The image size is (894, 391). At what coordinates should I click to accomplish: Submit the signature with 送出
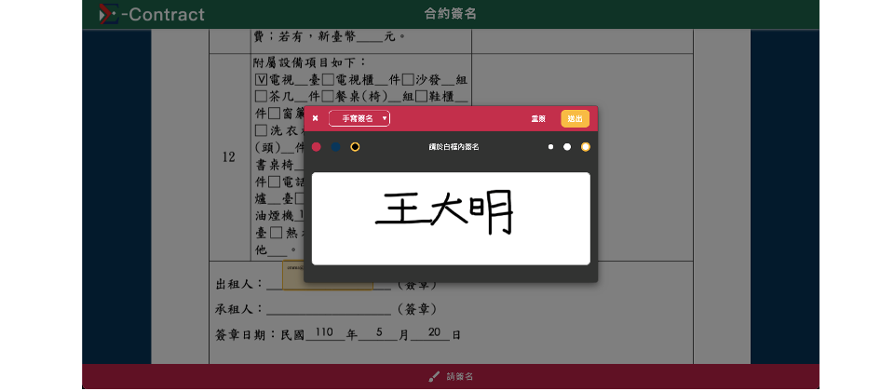pos(575,118)
